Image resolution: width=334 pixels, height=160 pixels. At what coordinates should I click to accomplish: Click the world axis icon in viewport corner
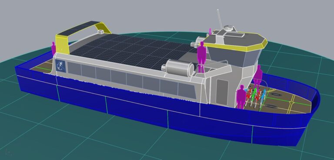[x=9, y=152]
